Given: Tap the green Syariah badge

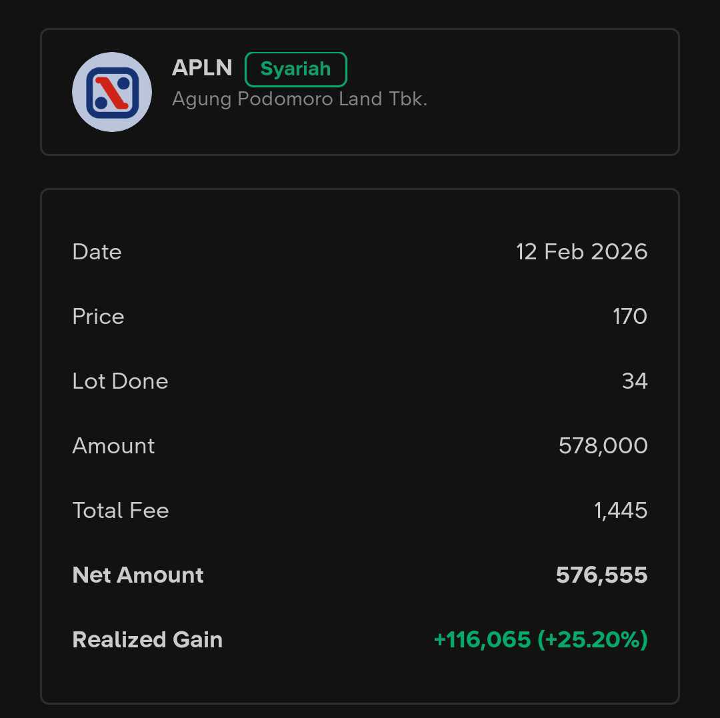Looking at the screenshot, I should (x=295, y=69).
